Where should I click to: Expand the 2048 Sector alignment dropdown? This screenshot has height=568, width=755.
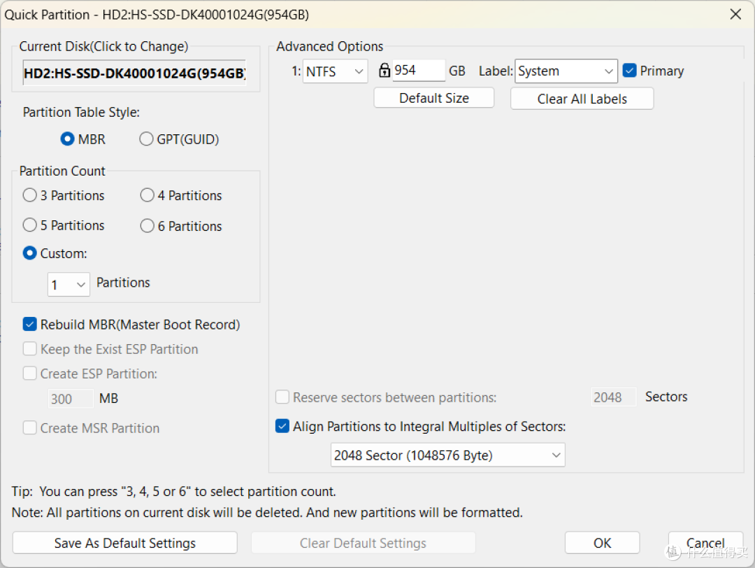(x=448, y=455)
